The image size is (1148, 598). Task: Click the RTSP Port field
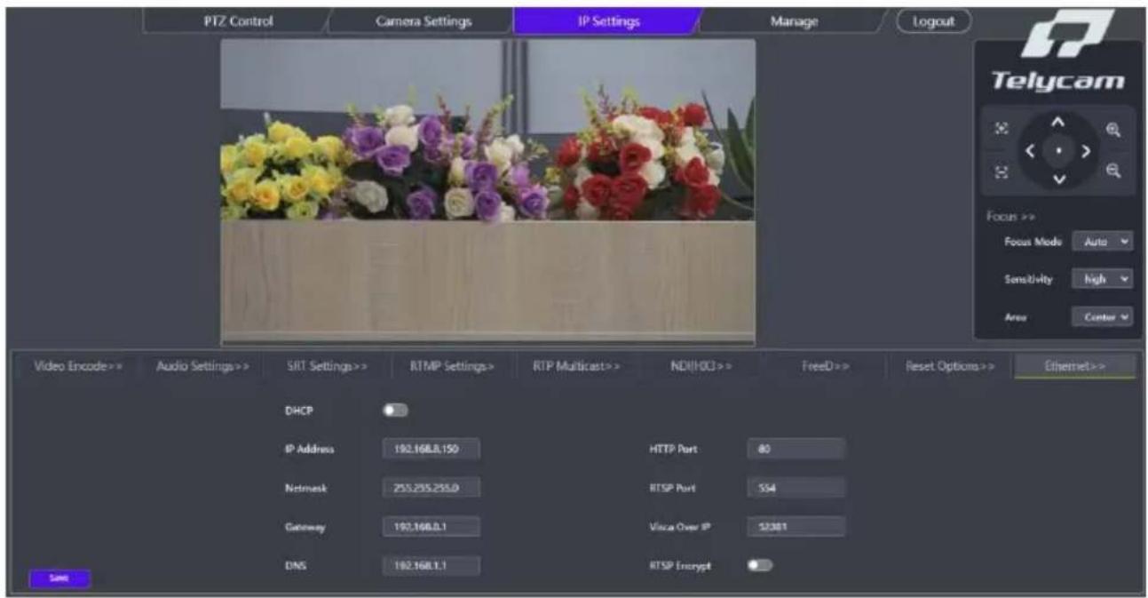[796, 488]
